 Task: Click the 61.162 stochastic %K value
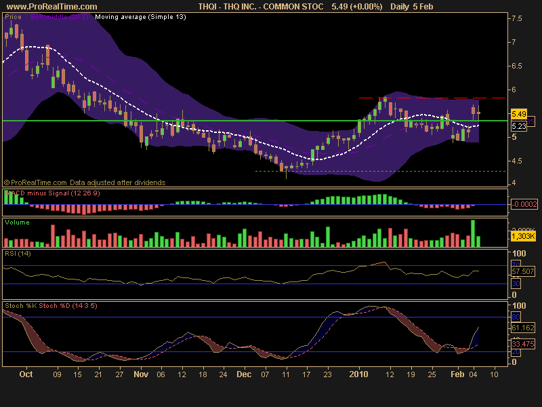[x=523, y=328]
